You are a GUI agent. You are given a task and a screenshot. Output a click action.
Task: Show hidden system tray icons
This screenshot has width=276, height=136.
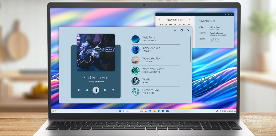pos(214,111)
